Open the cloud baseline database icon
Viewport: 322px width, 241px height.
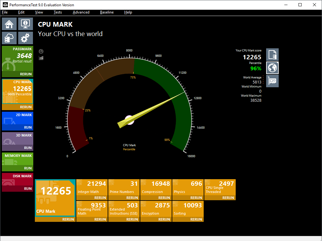click(x=9, y=38)
